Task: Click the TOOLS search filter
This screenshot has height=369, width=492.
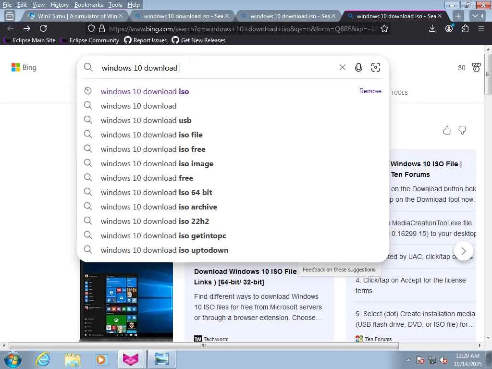Action: click(x=399, y=93)
